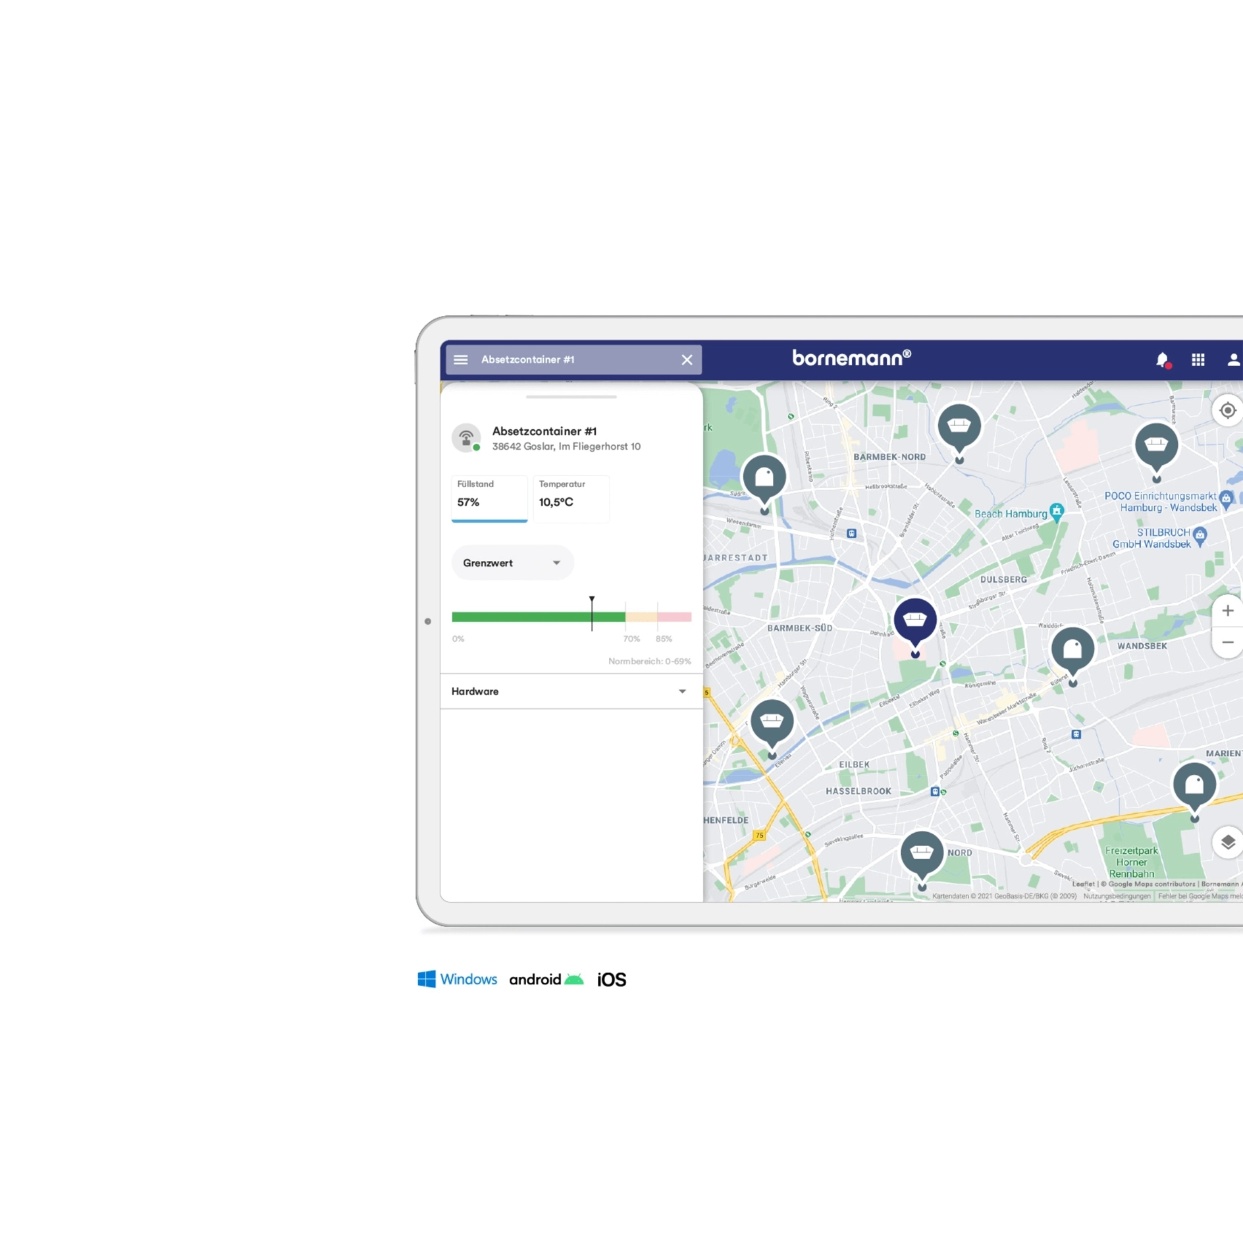Switch to the Temperatur tab
Image resolution: width=1243 pixels, height=1243 pixels.
(571, 498)
